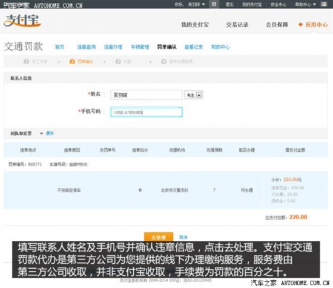This screenshot has height=288, width=333.
Task: Click the orange 去处理 button
Action: click(159, 237)
